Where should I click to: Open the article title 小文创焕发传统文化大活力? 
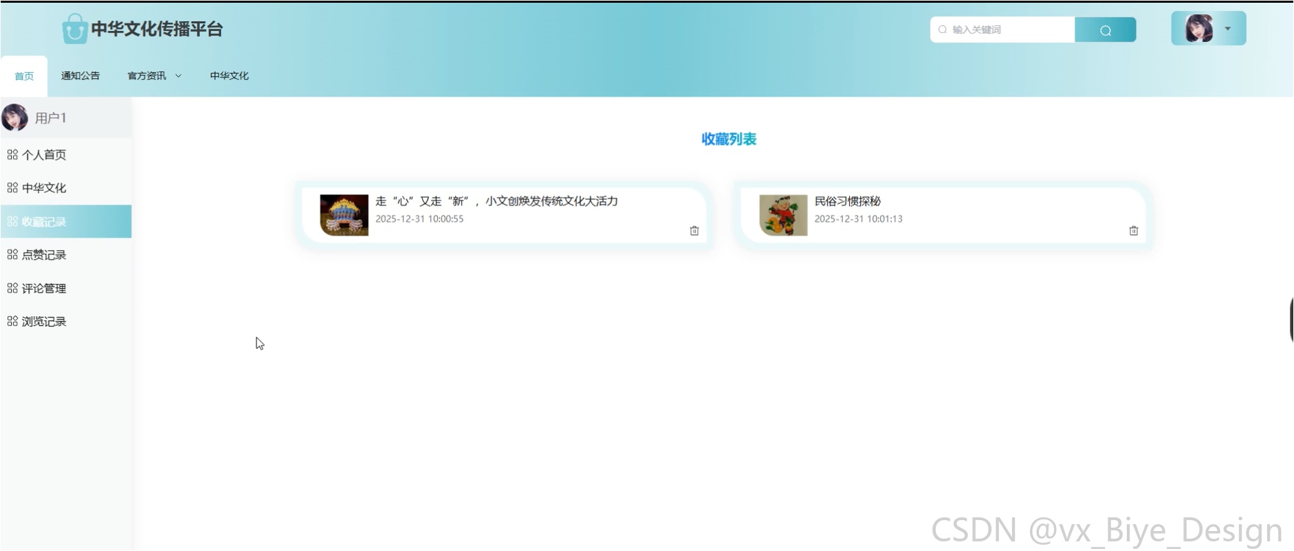pos(496,201)
